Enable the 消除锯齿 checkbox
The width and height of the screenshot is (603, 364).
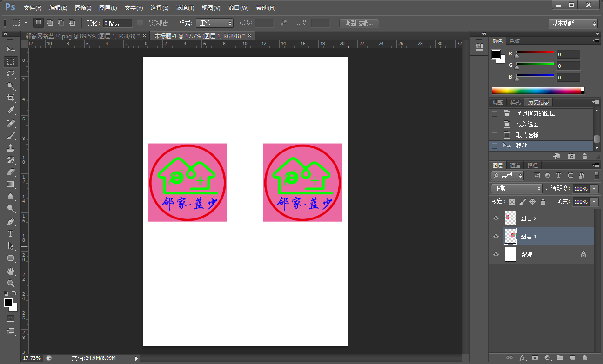tap(140, 23)
